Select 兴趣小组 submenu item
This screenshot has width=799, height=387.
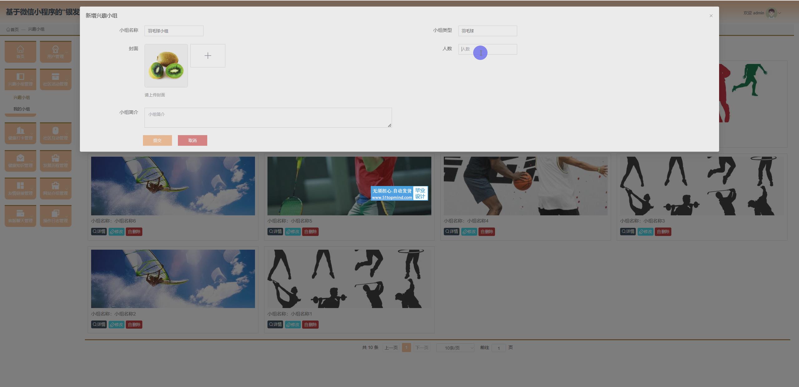22,97
